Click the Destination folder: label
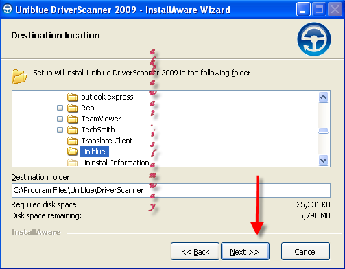Viewport: 345px width, 269px height. [42, 177]
